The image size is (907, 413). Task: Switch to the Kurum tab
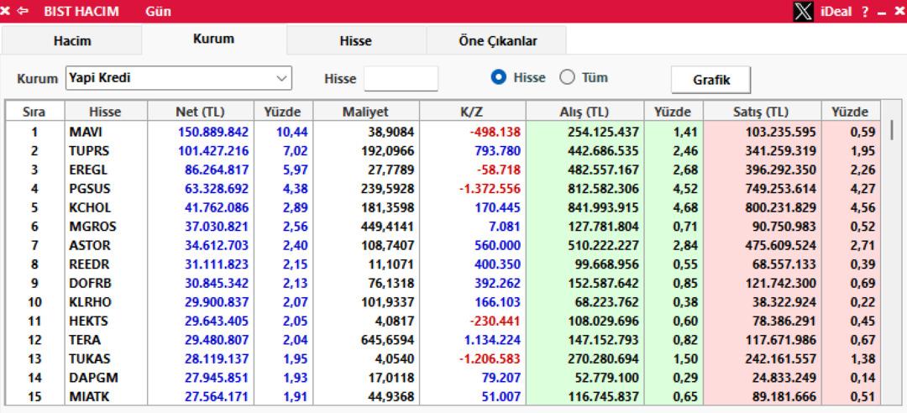click(x=214, y=39)
